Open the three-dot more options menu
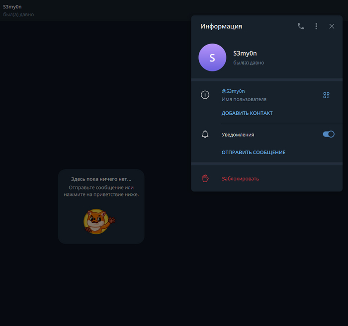The width and height of the screenshot is (348, 326). coord(316,26)
